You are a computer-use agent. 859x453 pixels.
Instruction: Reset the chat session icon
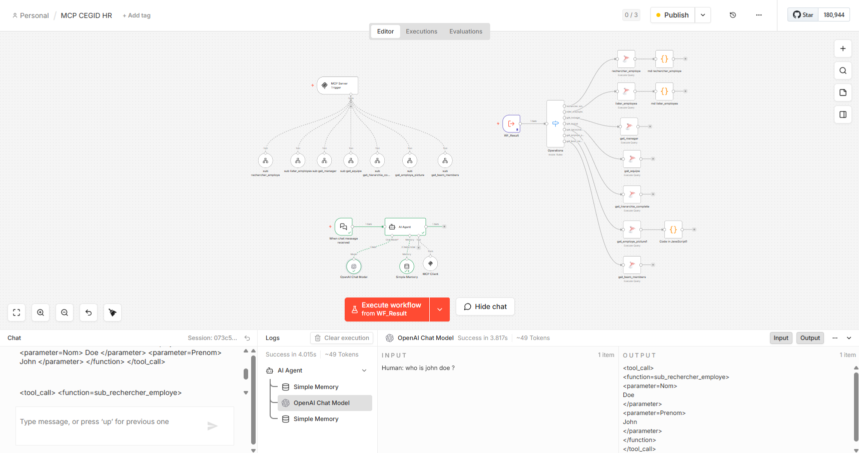point(247,338)
